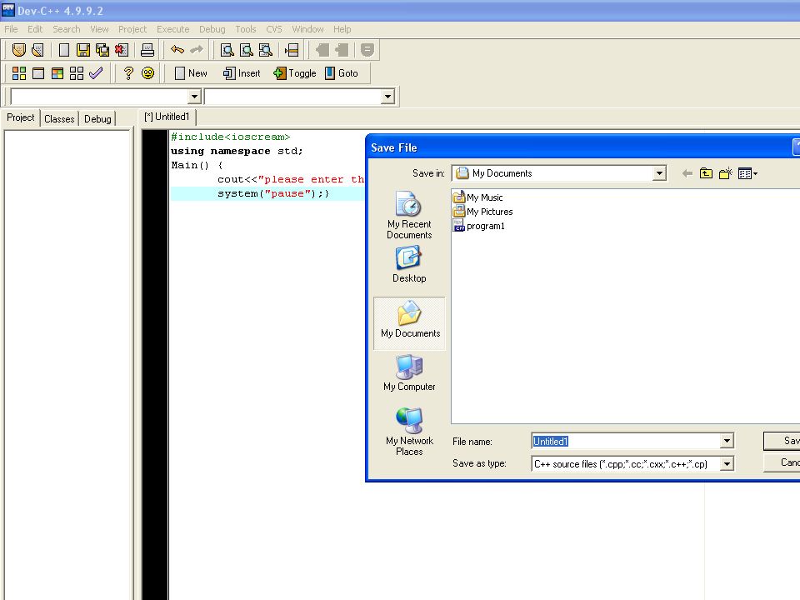Go to My Network Places

point(409,431)
